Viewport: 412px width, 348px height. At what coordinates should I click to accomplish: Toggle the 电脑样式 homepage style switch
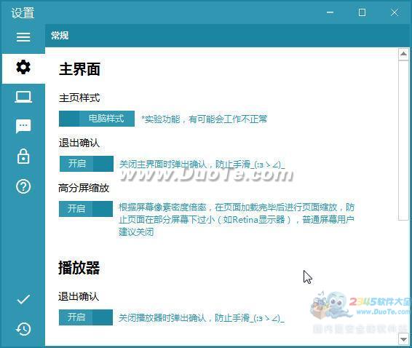coord(97,119)
